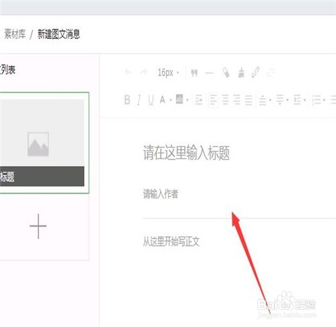Click the space-after-paragraph icon
This screenshot has width=336, height=327.
pos(280,100)
